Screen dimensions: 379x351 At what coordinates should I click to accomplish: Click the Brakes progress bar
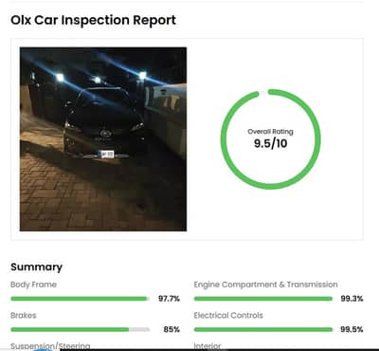(x=80, y=329)
